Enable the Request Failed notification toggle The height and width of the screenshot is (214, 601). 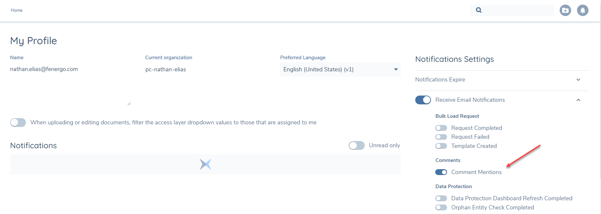441,137
